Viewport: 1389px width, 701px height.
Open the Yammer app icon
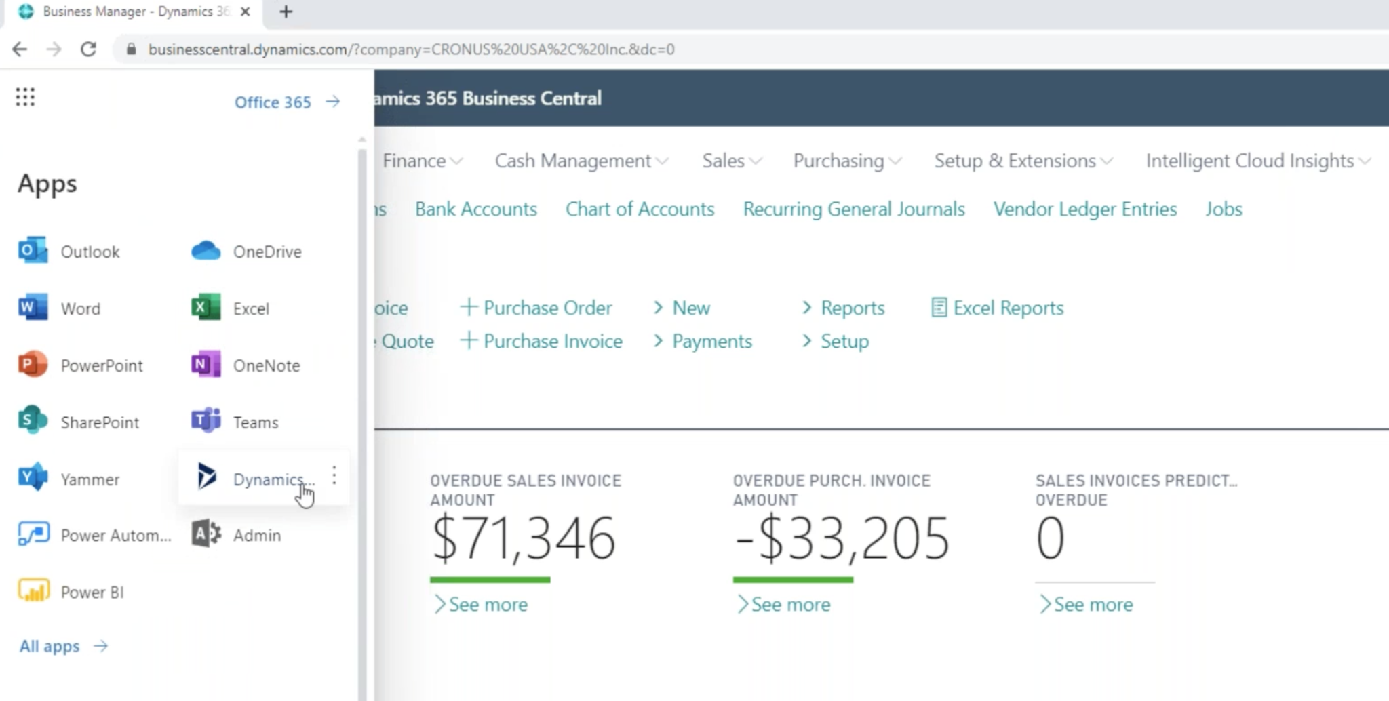pos(33,478)
